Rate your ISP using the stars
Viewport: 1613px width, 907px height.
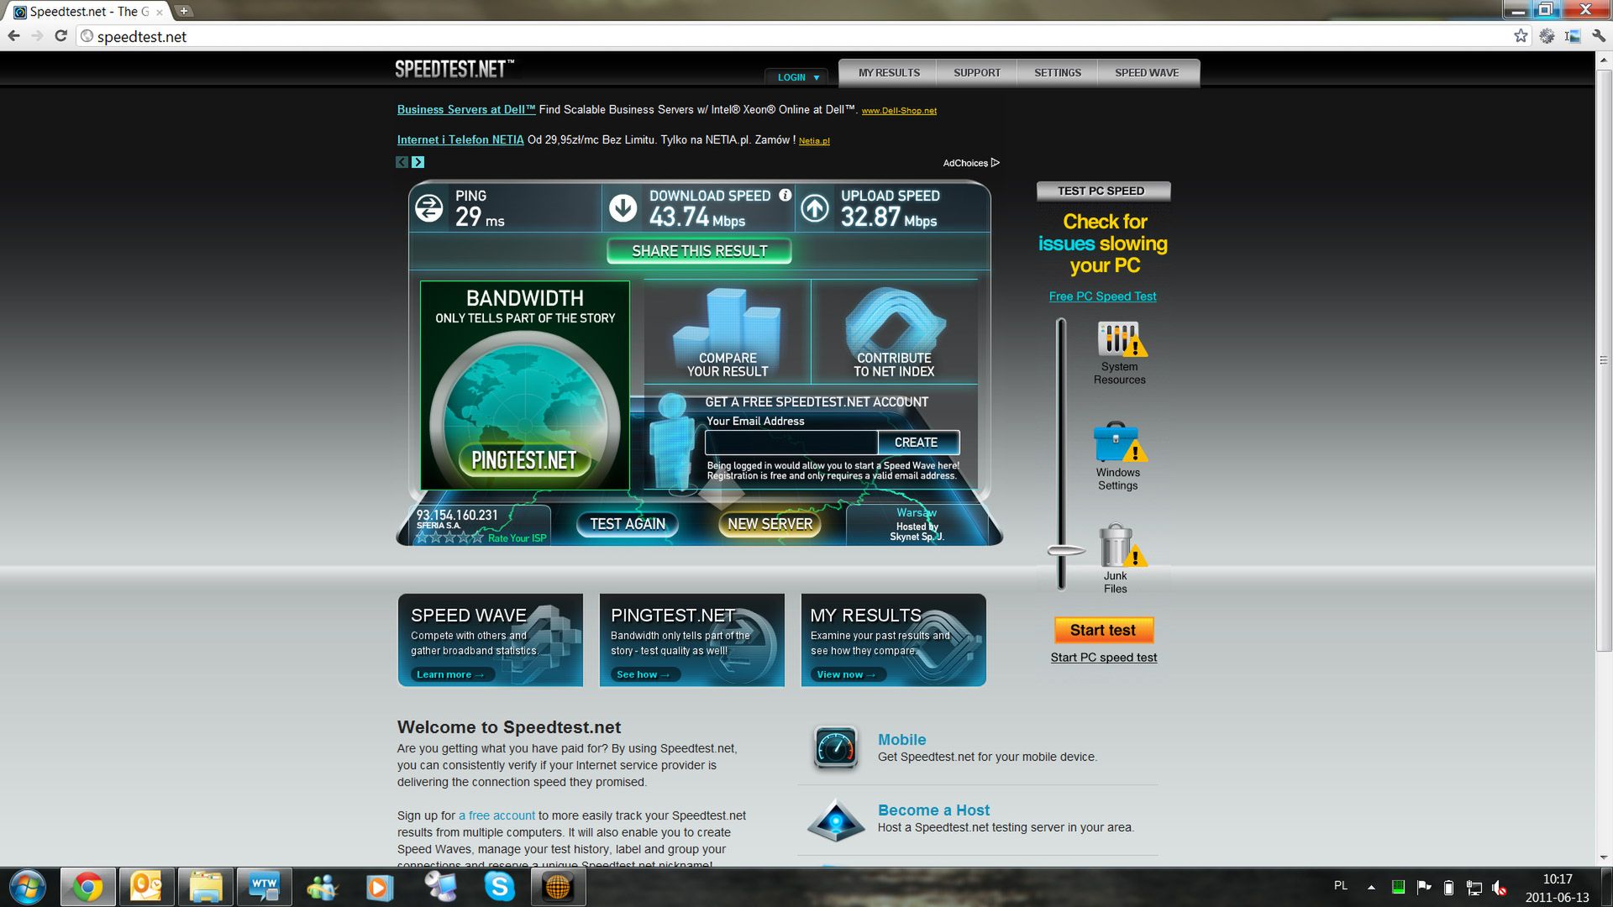(x=449, y=538)
